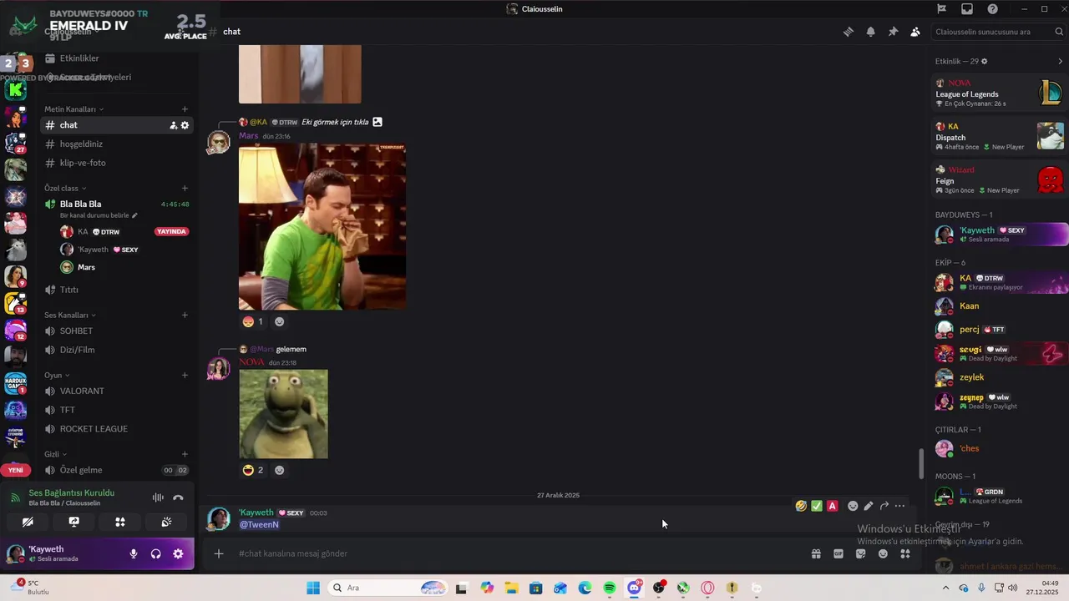Join the SOHBET voice channel
This screenshot has width=1069, height=601.
pos(117,331)
